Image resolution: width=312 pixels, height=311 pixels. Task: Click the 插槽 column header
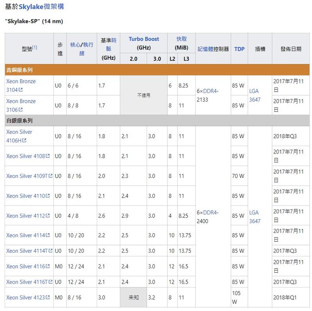pyautogui.click(x=260, y=49)
